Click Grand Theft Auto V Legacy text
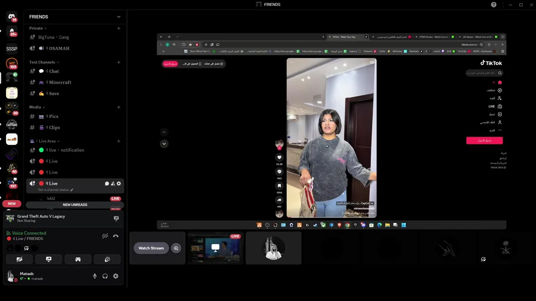The image size is (536, 301). point(41,216)
